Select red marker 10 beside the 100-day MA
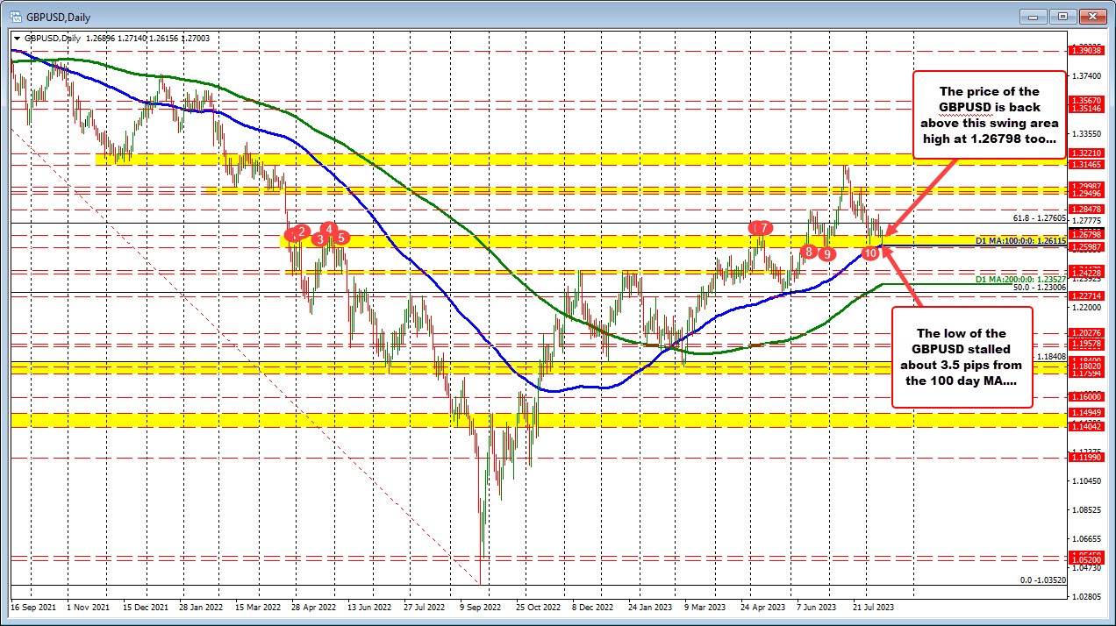This screenshot has width=1116, height=626. coord(870,252)
